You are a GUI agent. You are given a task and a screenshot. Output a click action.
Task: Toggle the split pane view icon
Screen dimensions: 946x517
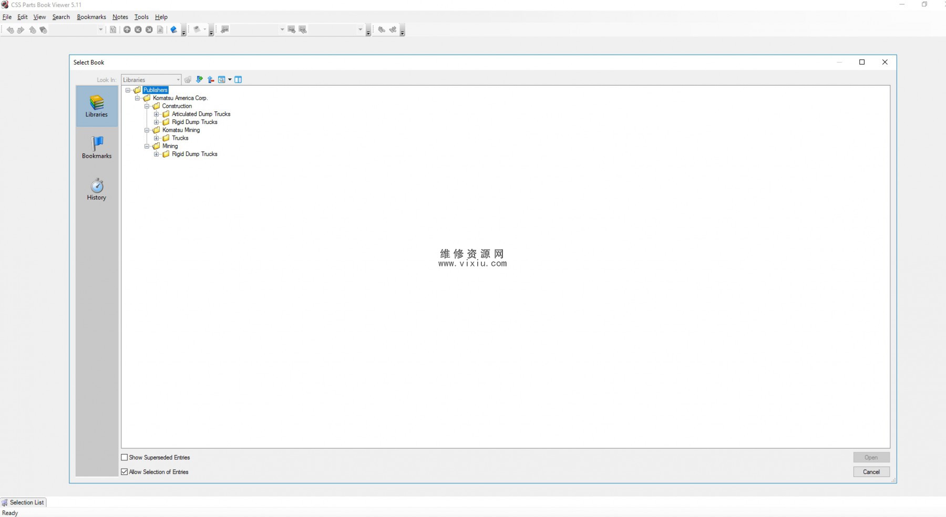pos(238,79)
